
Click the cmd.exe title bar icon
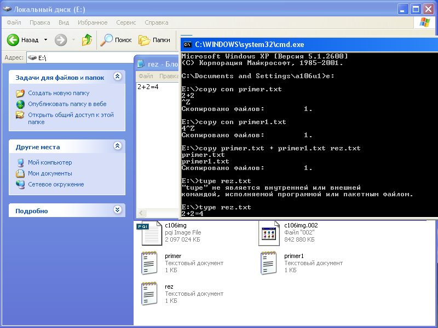coord(187,45)
